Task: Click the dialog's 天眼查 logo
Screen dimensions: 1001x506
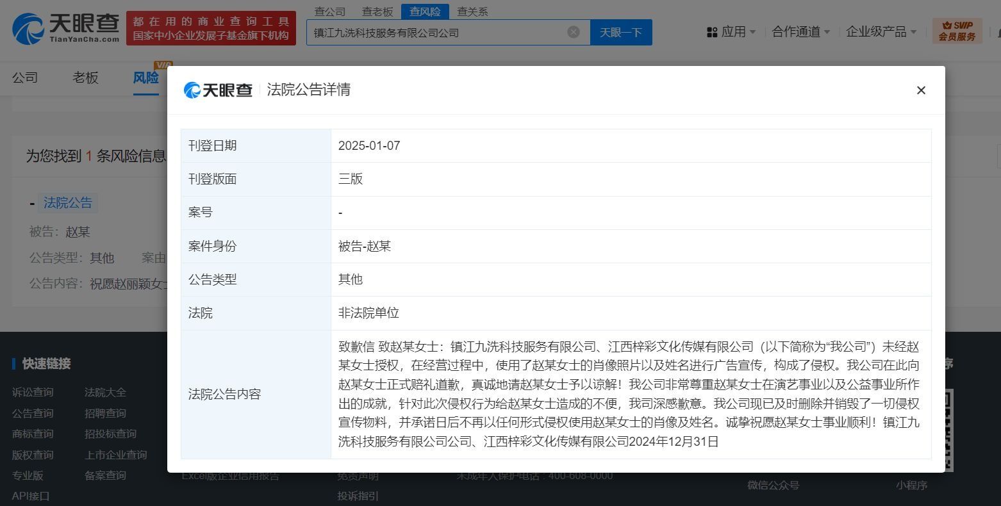Action: pos(218,90)
